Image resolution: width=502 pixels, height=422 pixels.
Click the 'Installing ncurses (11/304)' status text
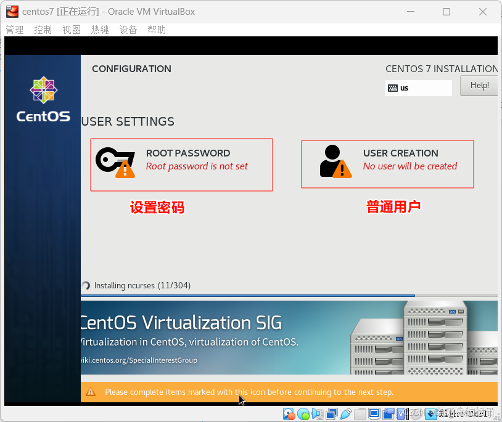[142, 285]
